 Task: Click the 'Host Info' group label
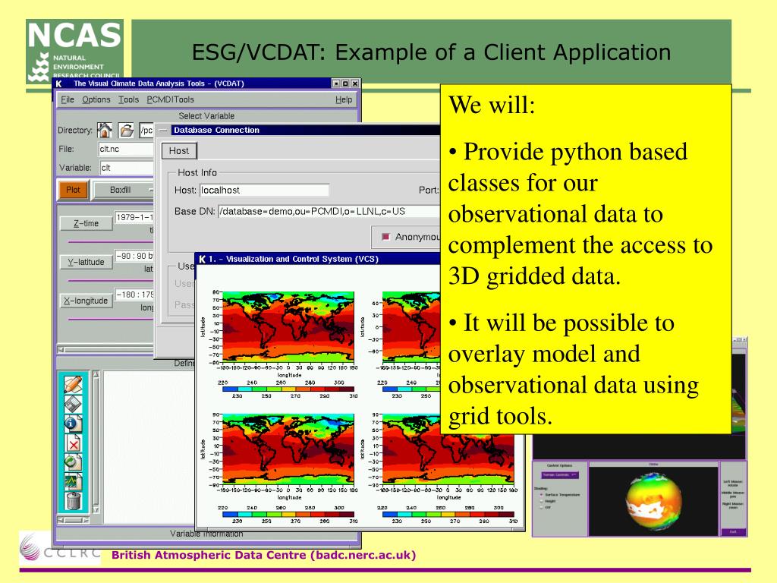click(x=197, y=172)
